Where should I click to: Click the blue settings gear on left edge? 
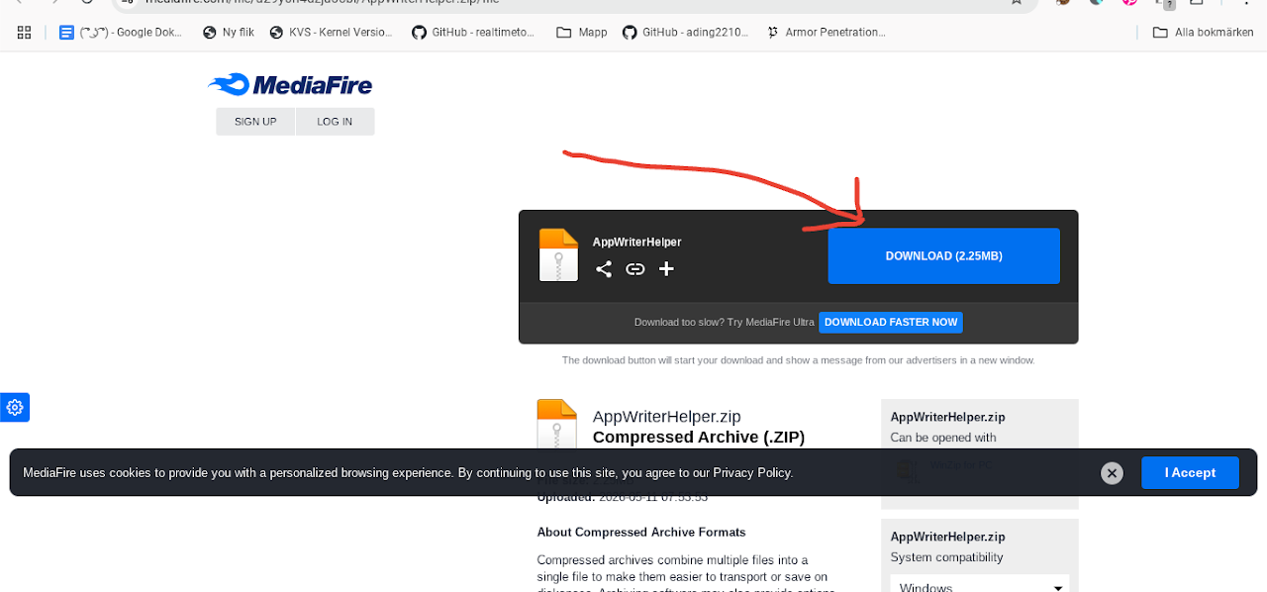[x=14, y=407]
